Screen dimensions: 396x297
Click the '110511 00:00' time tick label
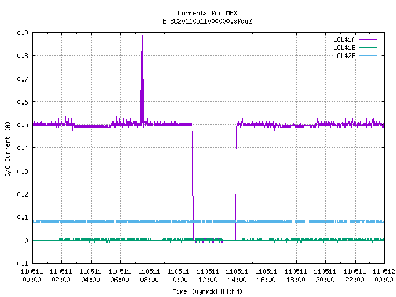32,276
